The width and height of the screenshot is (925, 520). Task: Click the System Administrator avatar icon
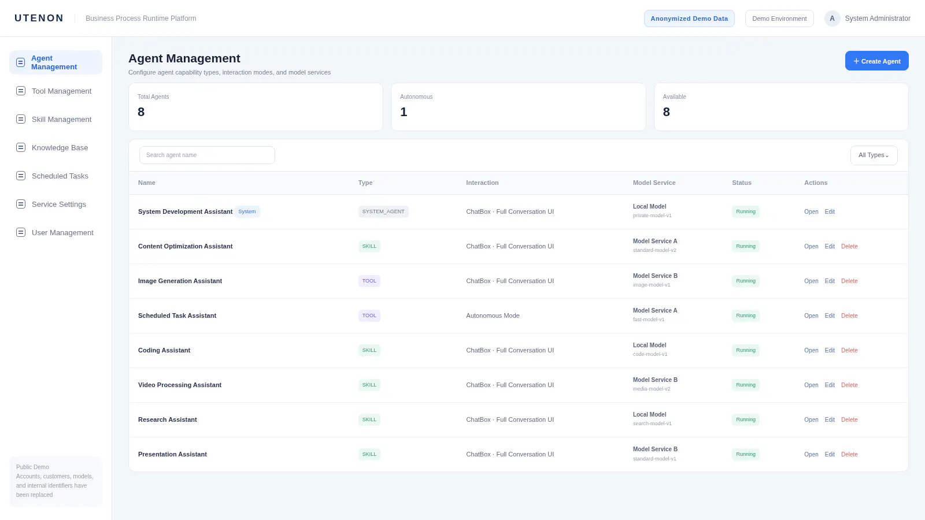pyautogui.click(x=832, y=18)
